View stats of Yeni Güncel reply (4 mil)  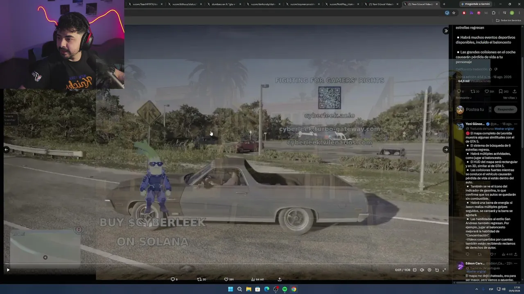point(507,254)
